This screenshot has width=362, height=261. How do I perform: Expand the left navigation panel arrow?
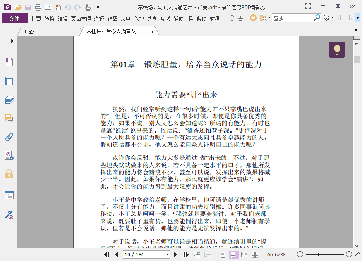[x=12, y=41]
